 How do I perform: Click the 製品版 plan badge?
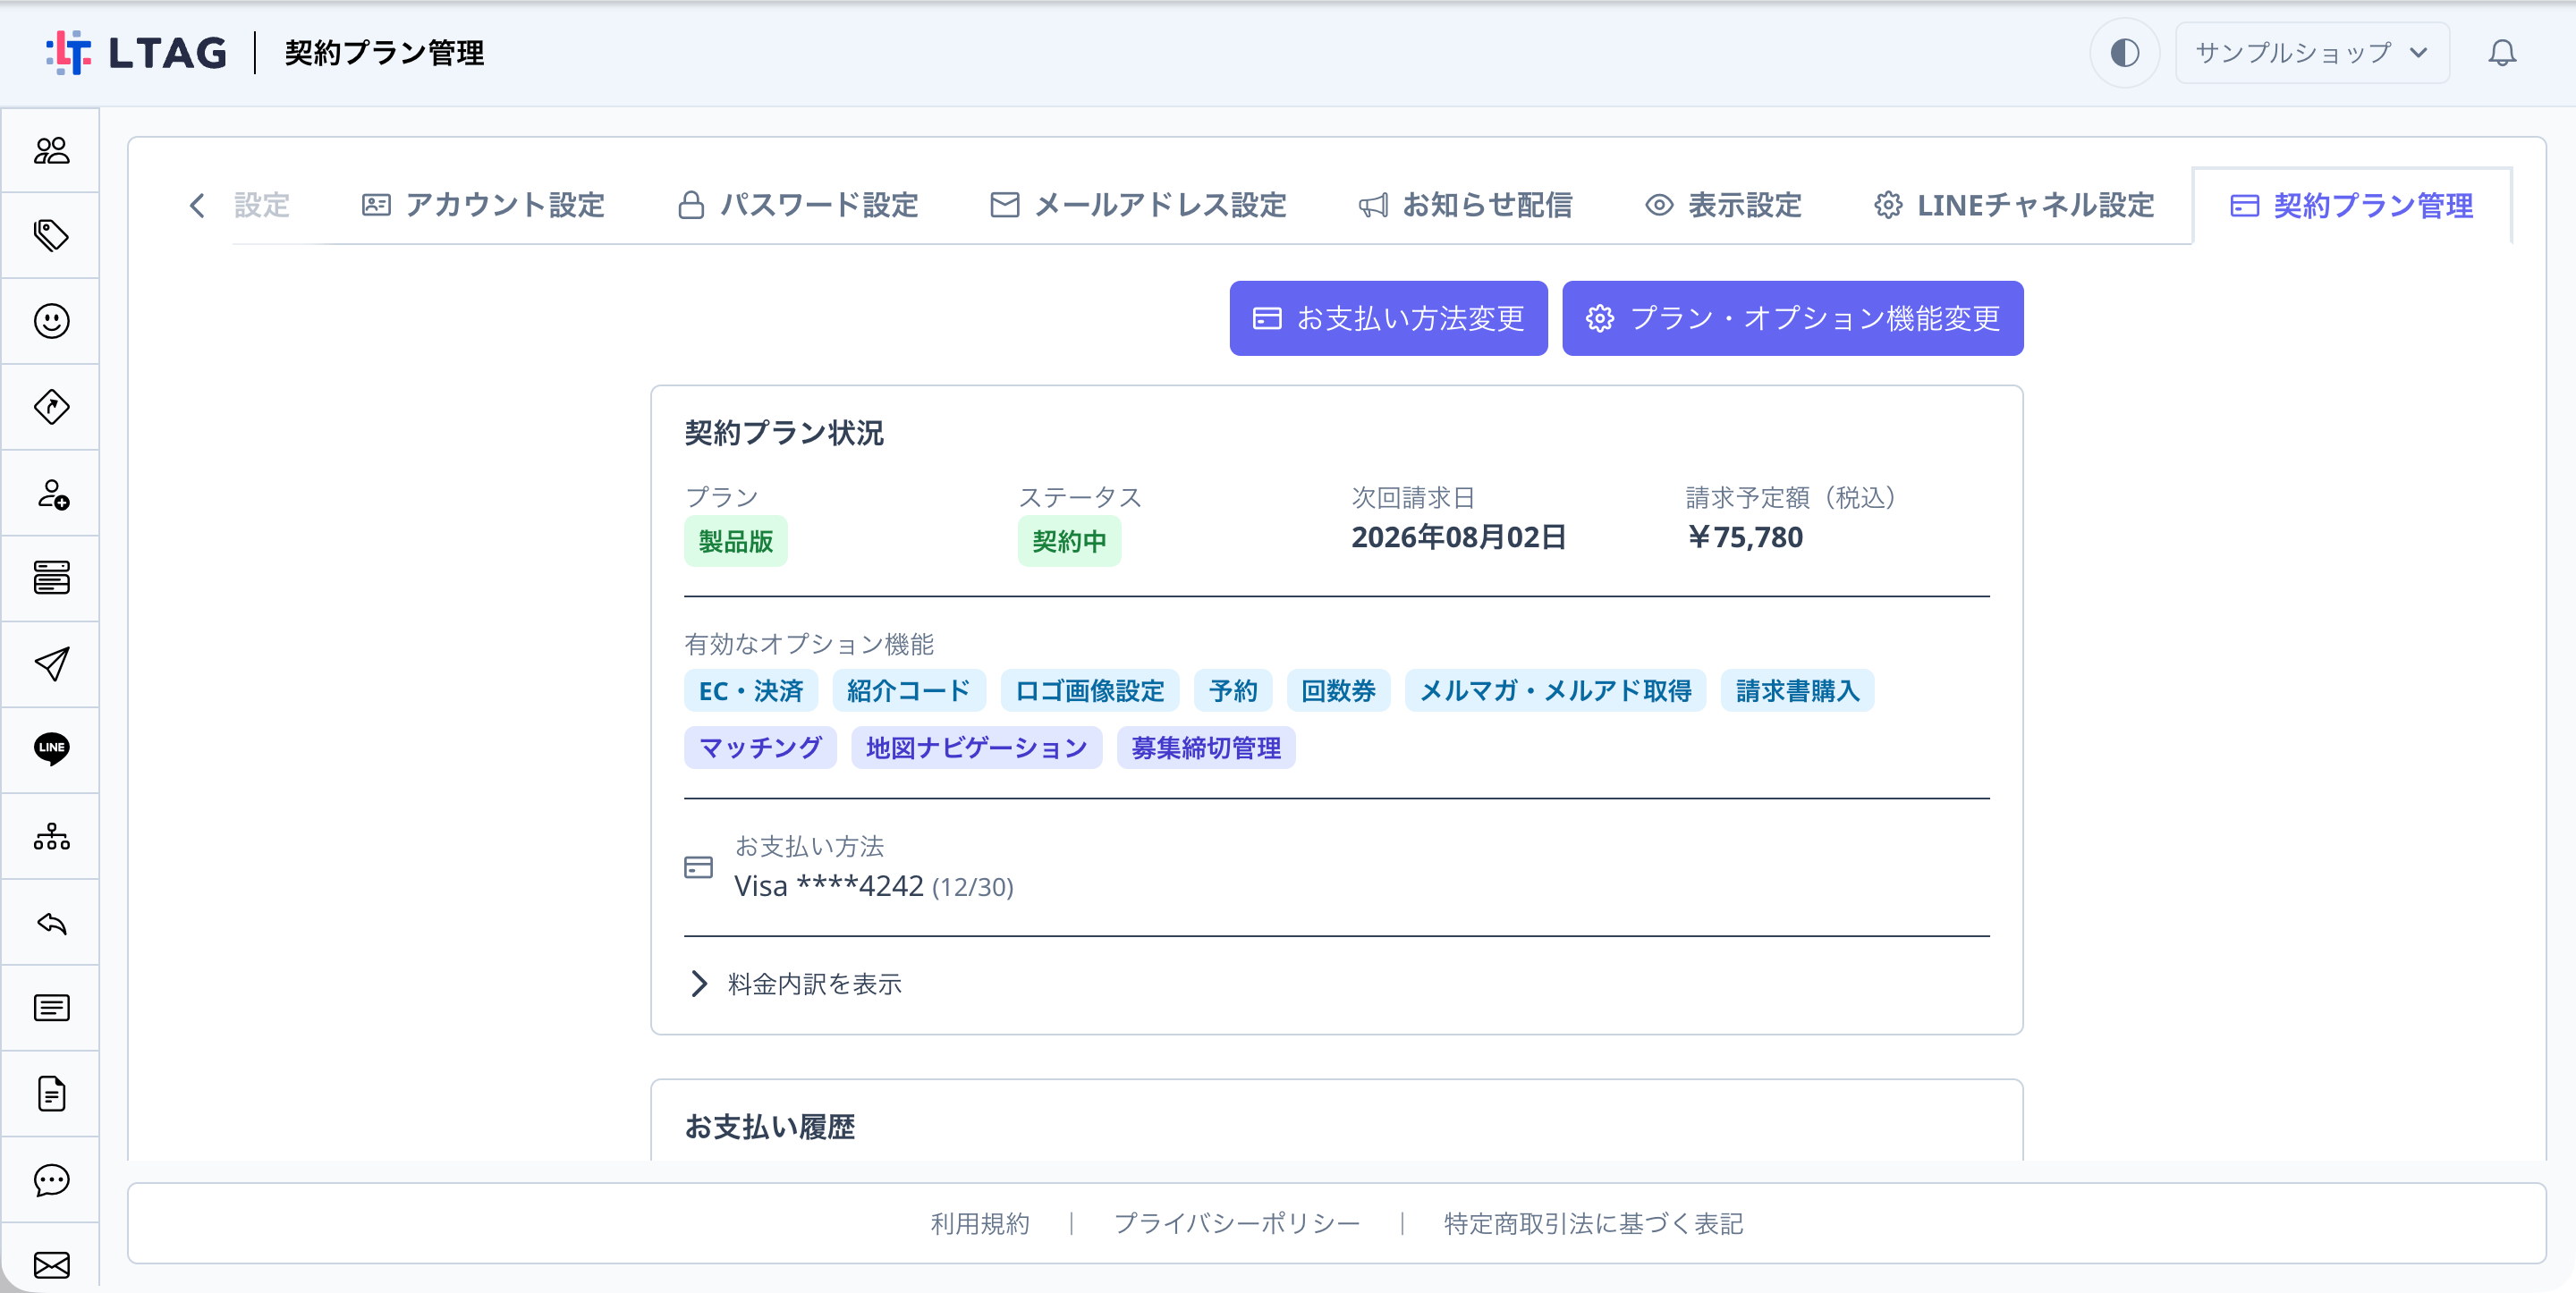tap(735, 541)
